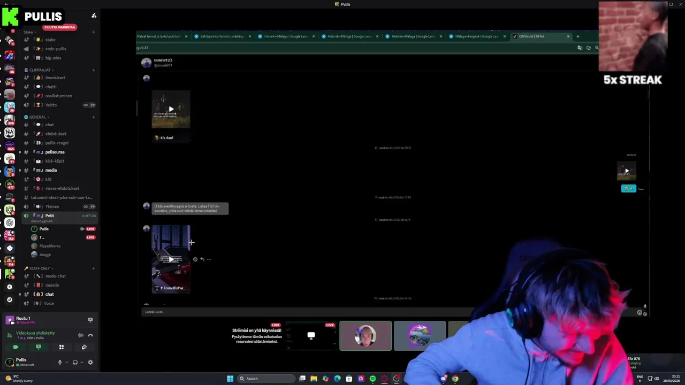Add a channel to STAFF ONLY category
The width and height of the screenshot is (685, 385).
click(x=94, y=268)
